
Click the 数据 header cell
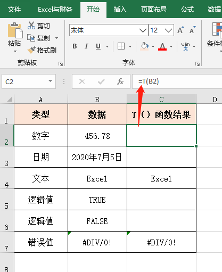pyautogui.click(x=97, y=114)
